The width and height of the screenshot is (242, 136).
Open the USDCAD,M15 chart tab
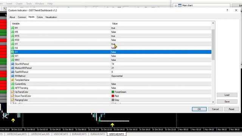(x=116, y=134)
